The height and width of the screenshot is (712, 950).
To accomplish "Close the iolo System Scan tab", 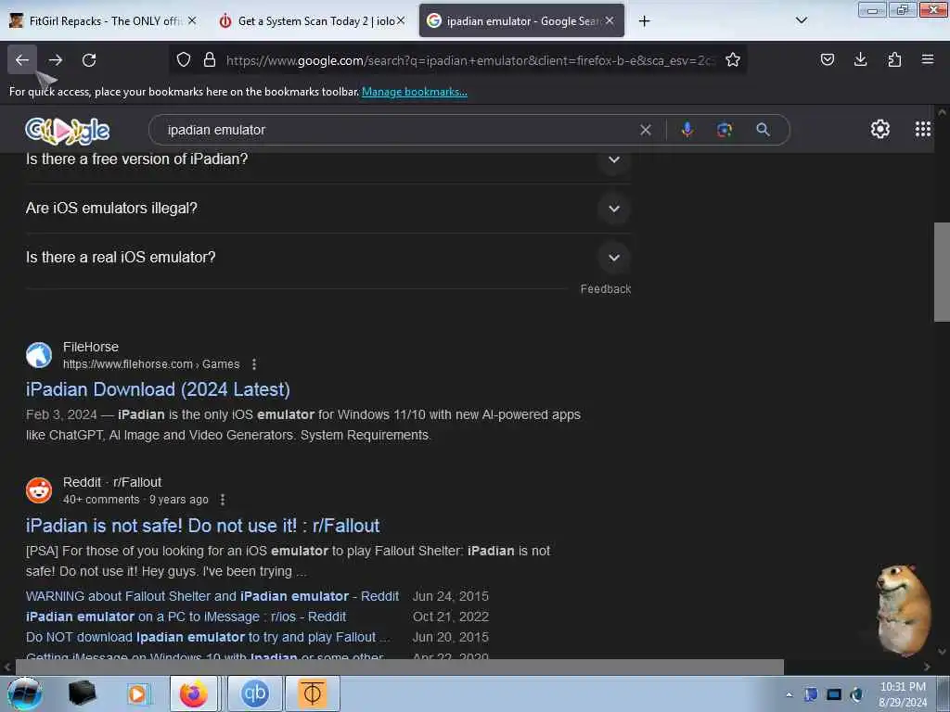I will point(401,20).
